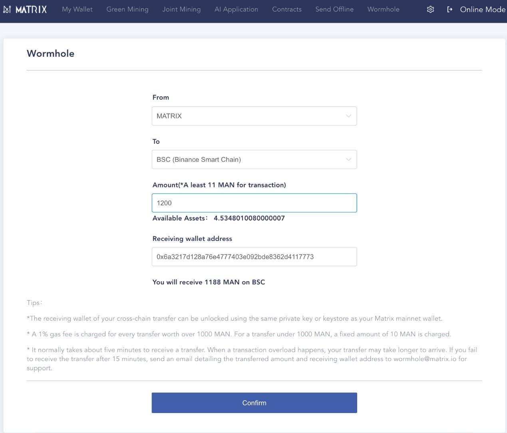Expand the From chain dropdown
Image resolution: width=507 pixels, height=433 pixels.
254,116
